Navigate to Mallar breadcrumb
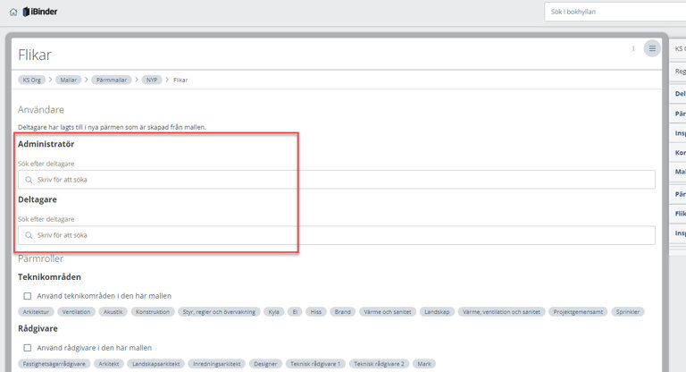Viewport: 686px width, 372px height. click(x=68, y=80)
